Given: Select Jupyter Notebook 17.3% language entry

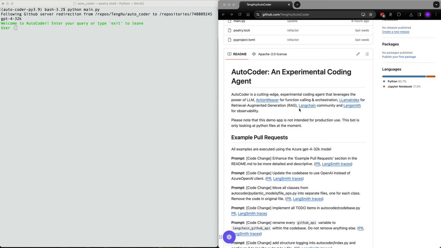Looking at the screenshot, I should click(x=402, y=86).
